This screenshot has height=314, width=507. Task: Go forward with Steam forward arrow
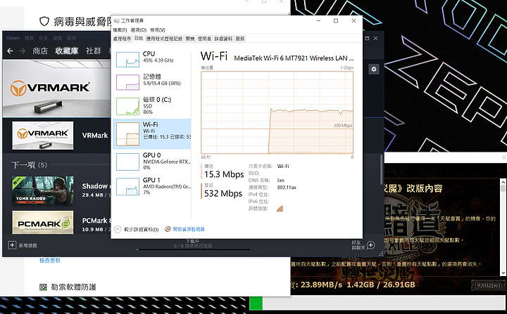[23, 51]
